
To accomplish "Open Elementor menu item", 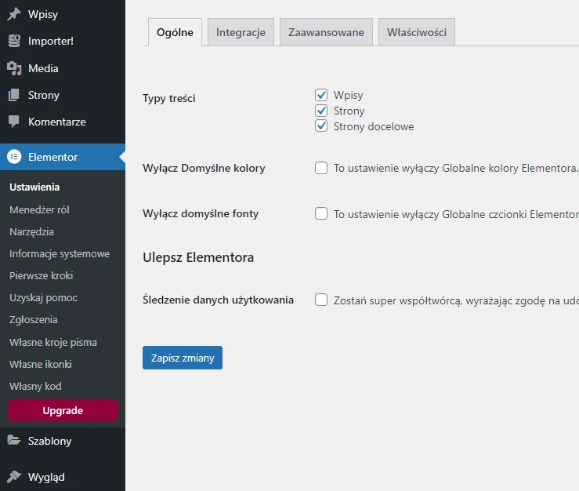I will click(x=63, y=157).
